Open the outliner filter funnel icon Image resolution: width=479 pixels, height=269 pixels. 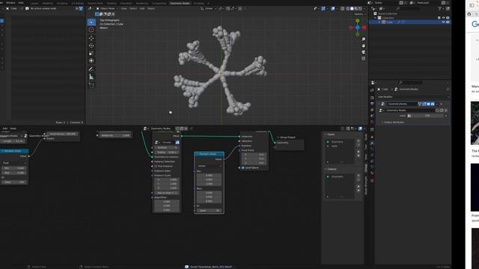pos(440,8)
